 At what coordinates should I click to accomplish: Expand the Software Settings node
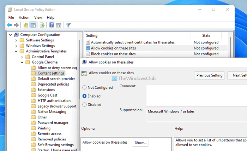point(16,40)
